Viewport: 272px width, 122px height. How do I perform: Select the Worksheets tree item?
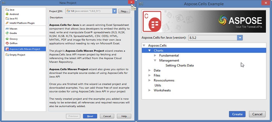162,91
